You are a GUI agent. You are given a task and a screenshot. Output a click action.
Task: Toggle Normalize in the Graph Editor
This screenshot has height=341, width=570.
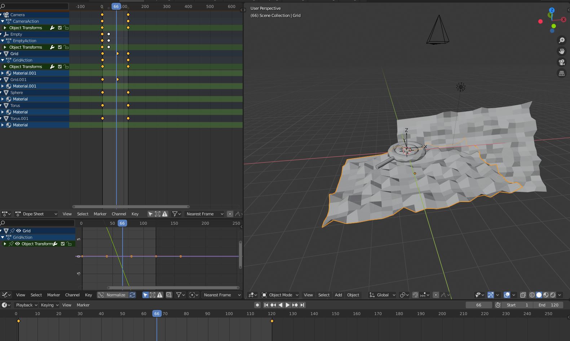[112, 295]
